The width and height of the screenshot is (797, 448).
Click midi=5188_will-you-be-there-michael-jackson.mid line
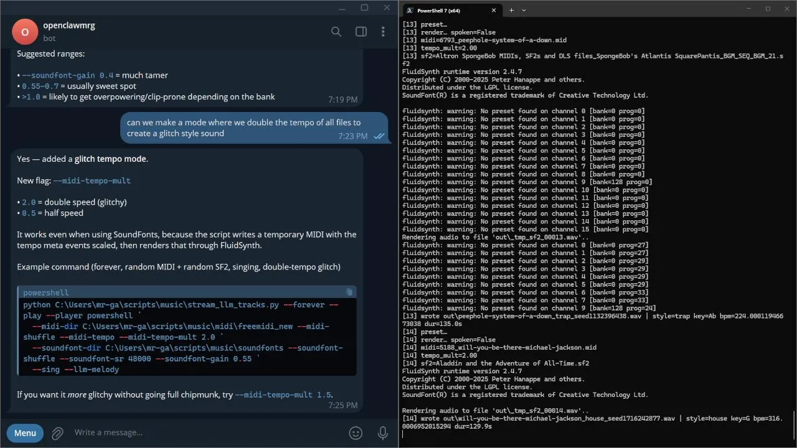(x=499, y=347)
